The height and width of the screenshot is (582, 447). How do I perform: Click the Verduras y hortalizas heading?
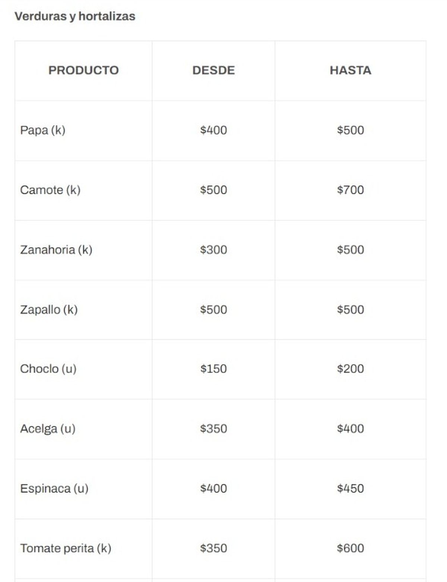[x=75, y=16]
